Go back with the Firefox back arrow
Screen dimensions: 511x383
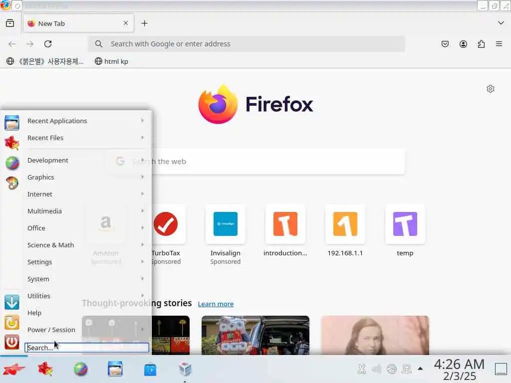(12, 44)
